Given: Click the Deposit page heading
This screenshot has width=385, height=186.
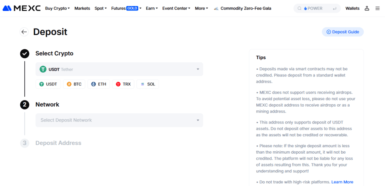Looking at the screenshot, I should click(50, 32).
